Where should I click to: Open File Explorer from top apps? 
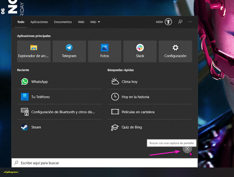point(34,51)
